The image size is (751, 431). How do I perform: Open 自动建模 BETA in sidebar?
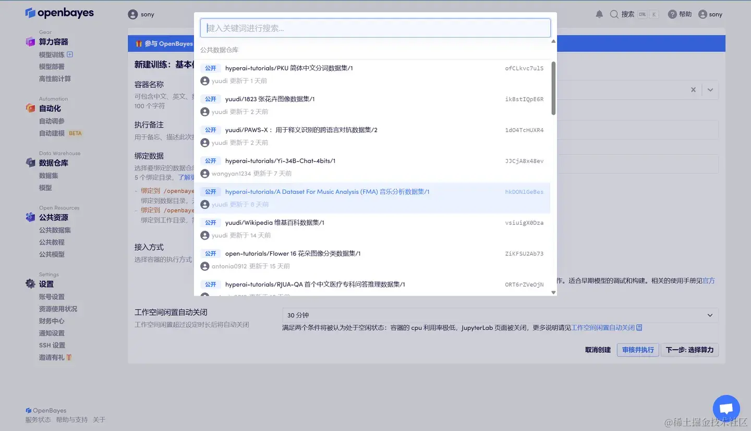[x=60, y=133]
